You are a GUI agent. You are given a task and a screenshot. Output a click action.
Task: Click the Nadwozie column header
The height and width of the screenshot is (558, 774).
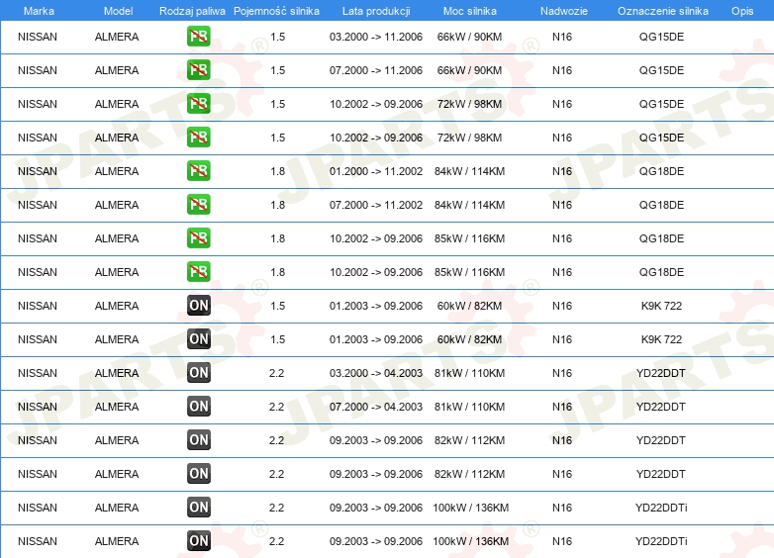pos(564,11)
